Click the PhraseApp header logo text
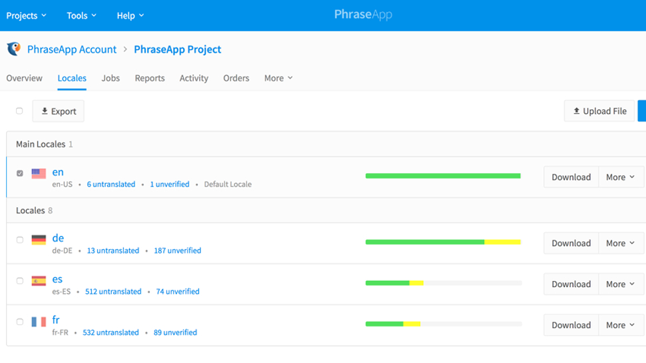Image resolution: width=646 pixels, height=363 pixels. point(363,15)
